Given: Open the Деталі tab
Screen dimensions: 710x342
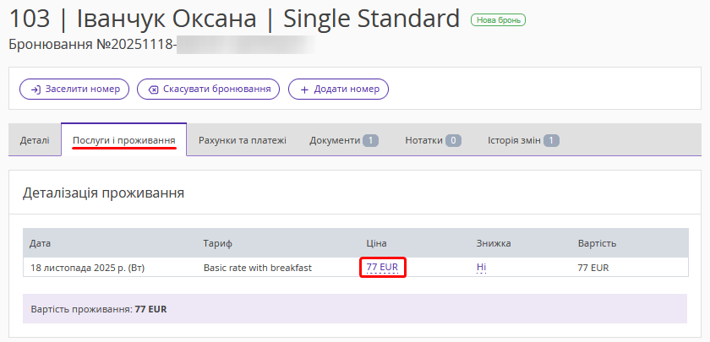Looking at the screenshot, I should pyautogui.click(x=35, y=140).
